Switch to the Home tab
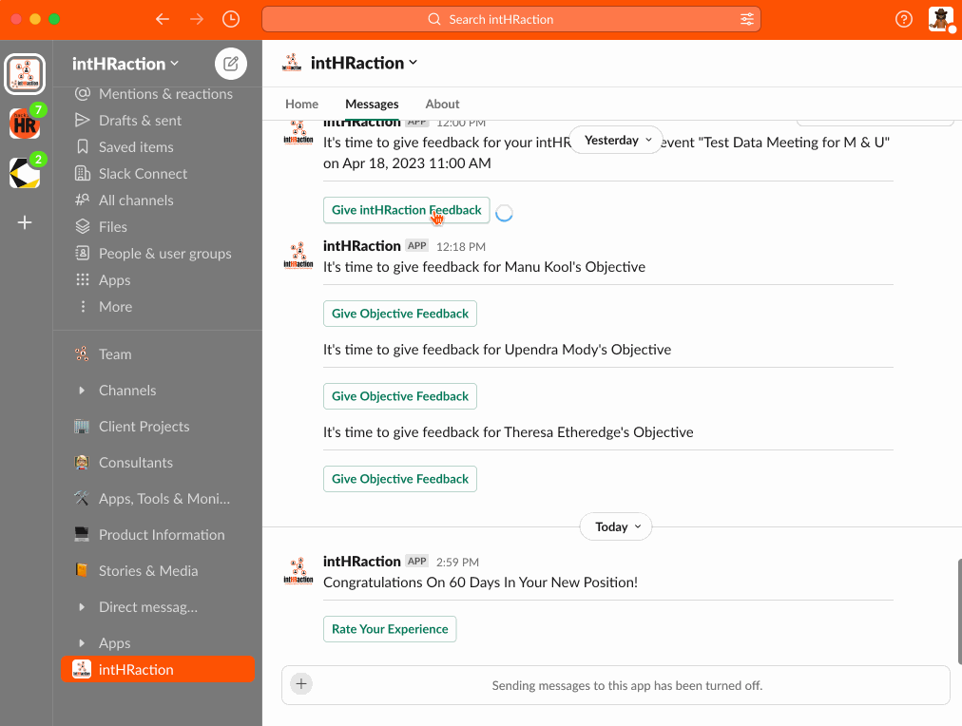Image resolution: width=962 pixels, height=726 pixels. [x=302, y=105]
